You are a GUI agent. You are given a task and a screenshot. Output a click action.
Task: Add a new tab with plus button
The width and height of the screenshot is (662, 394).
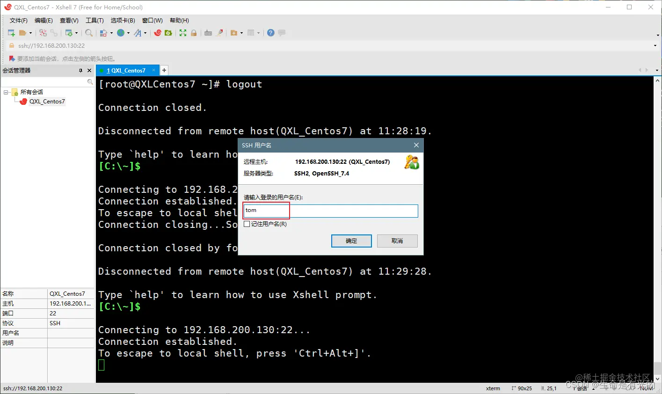(164, 70)
